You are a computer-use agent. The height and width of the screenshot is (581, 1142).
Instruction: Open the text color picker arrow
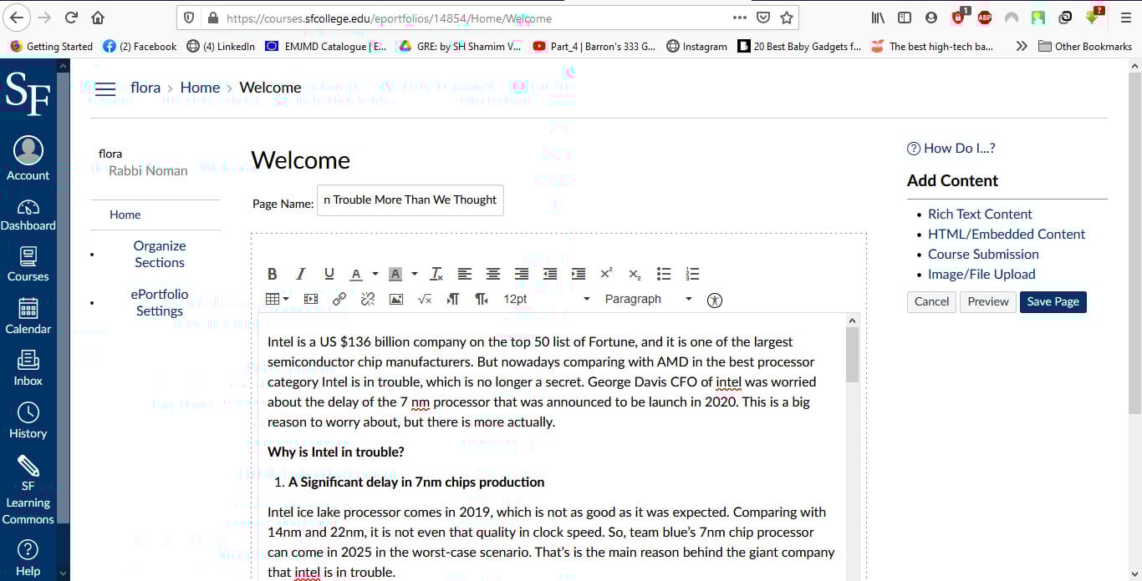click(375, 274)
